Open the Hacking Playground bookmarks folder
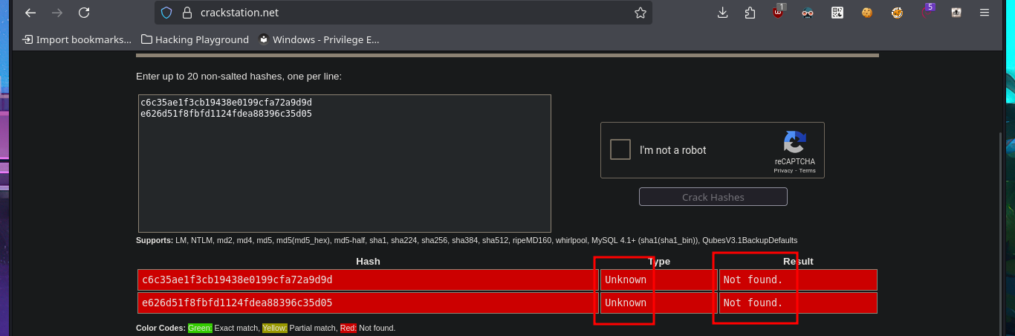This screenshot has height=336, width=1015. 195,40
